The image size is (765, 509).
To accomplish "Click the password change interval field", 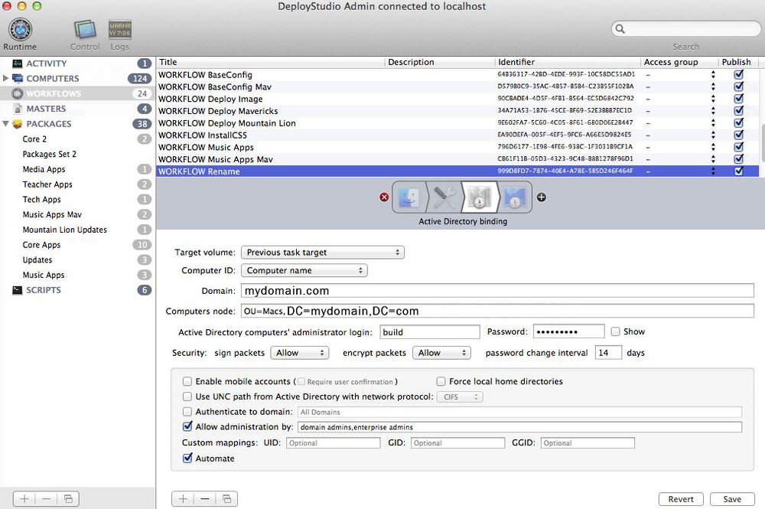I will coord(608,353).
